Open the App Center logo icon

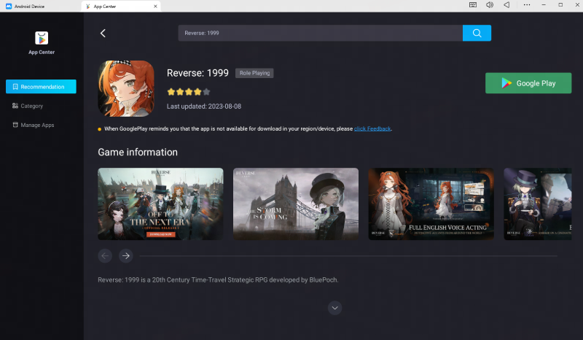(x=42, y=38)
